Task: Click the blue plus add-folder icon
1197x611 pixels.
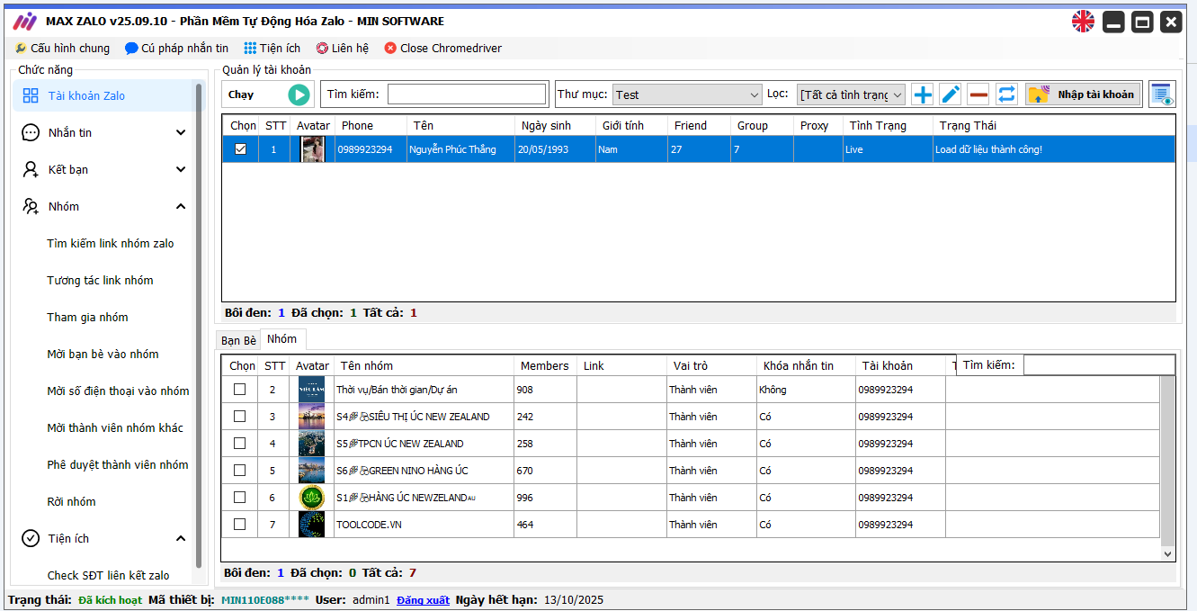Action: point(923,94)
